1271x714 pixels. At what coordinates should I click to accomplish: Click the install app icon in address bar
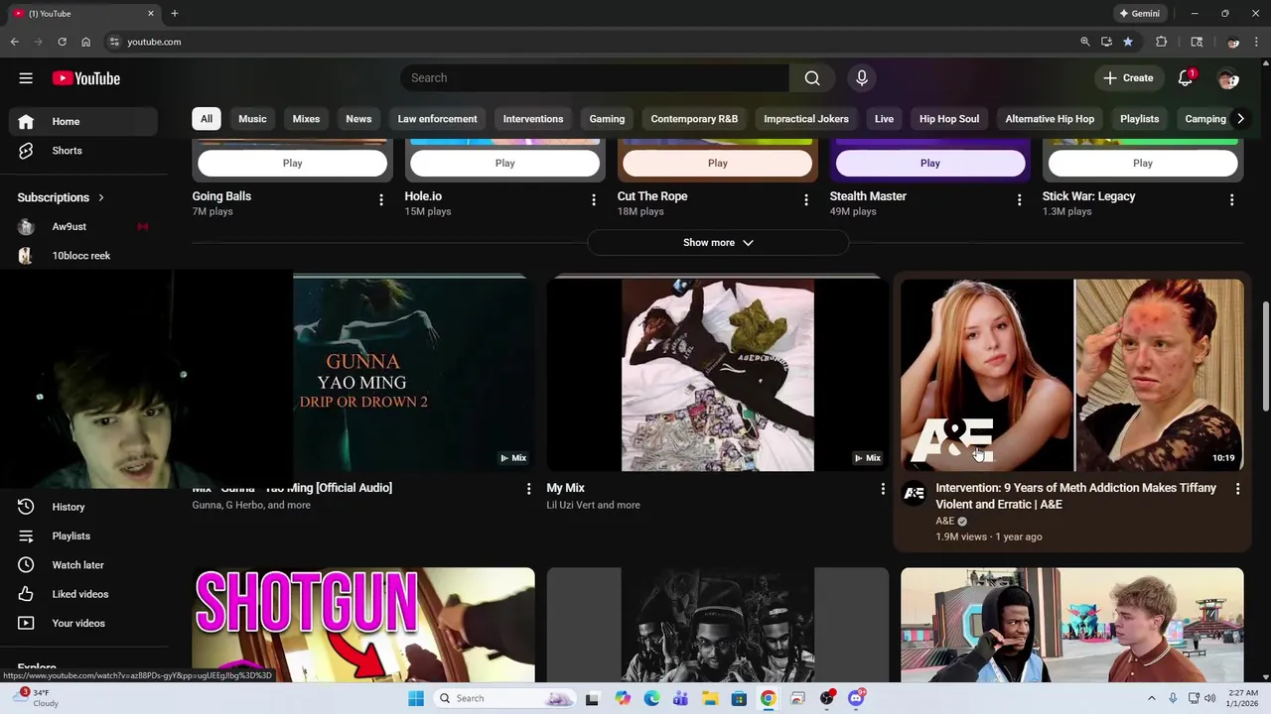[1106, 42]
